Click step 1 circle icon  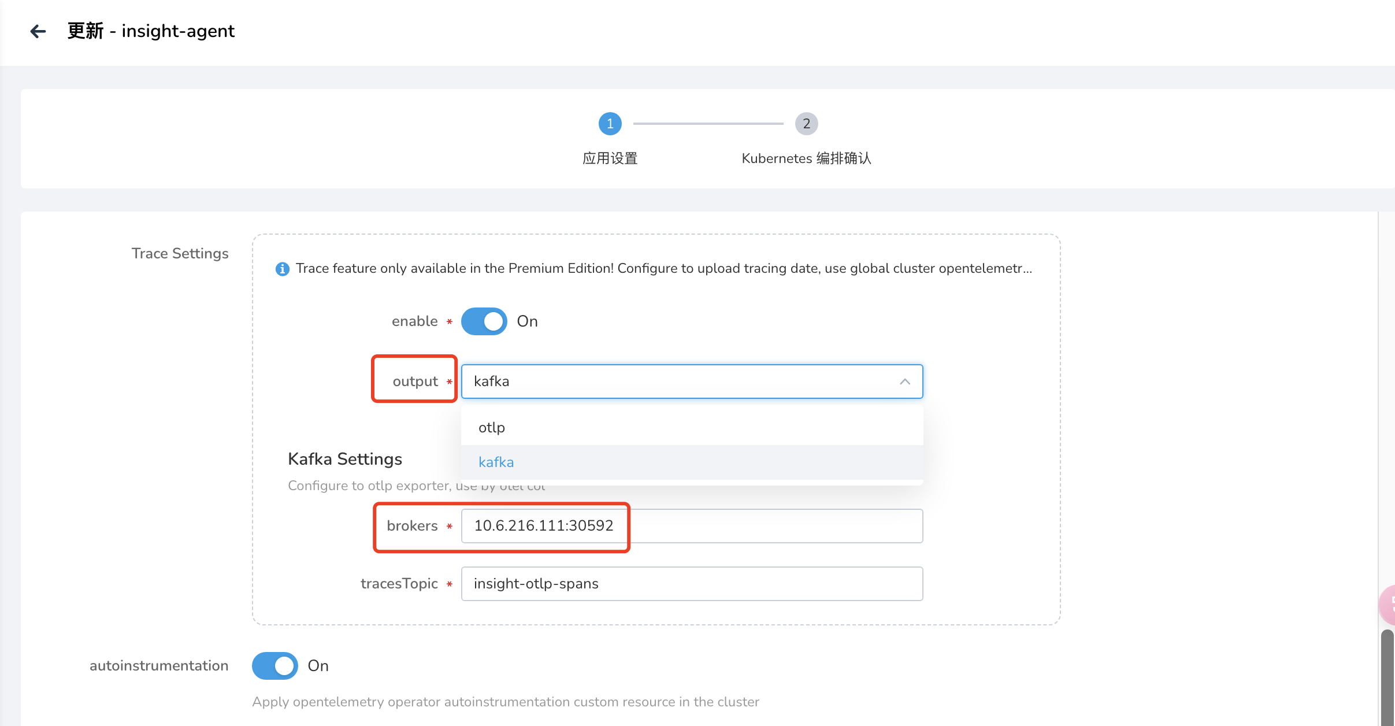610,124
